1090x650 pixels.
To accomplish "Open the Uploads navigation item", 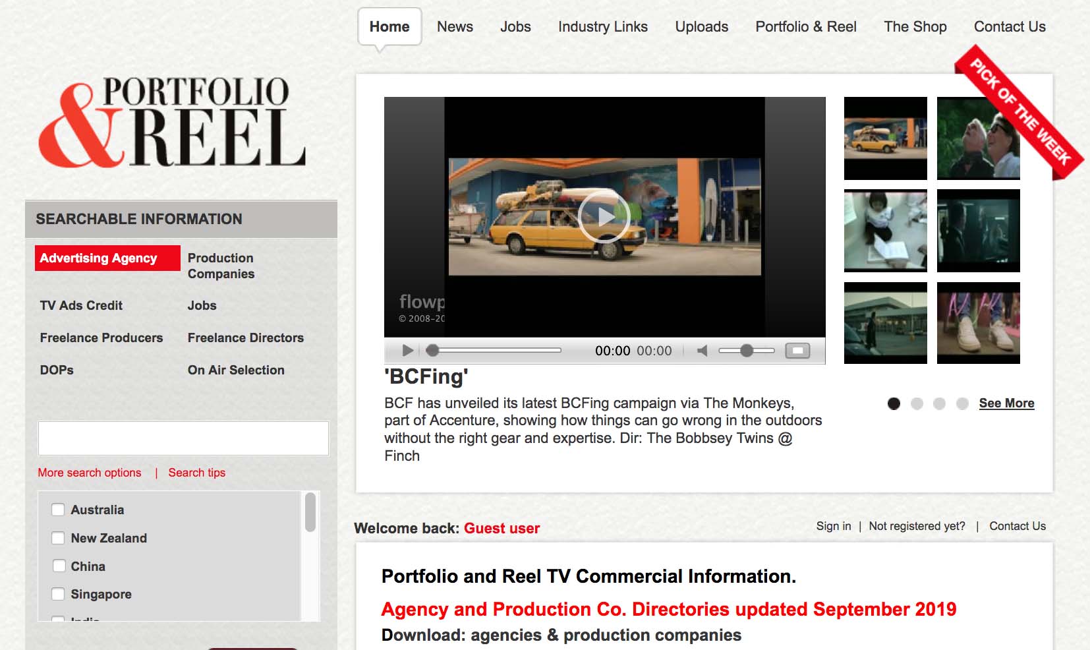I will pos(702,27).
